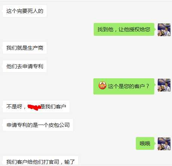Click avatar beside the 哦哦 message
This screenshot has height=166, width=172.
click(x=164, y=144)
